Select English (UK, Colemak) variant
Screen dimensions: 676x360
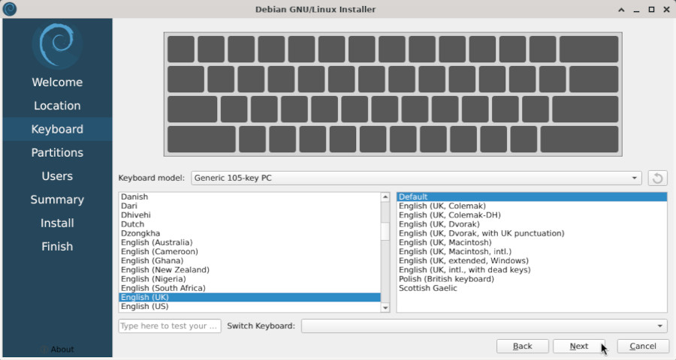coord(532,205)
